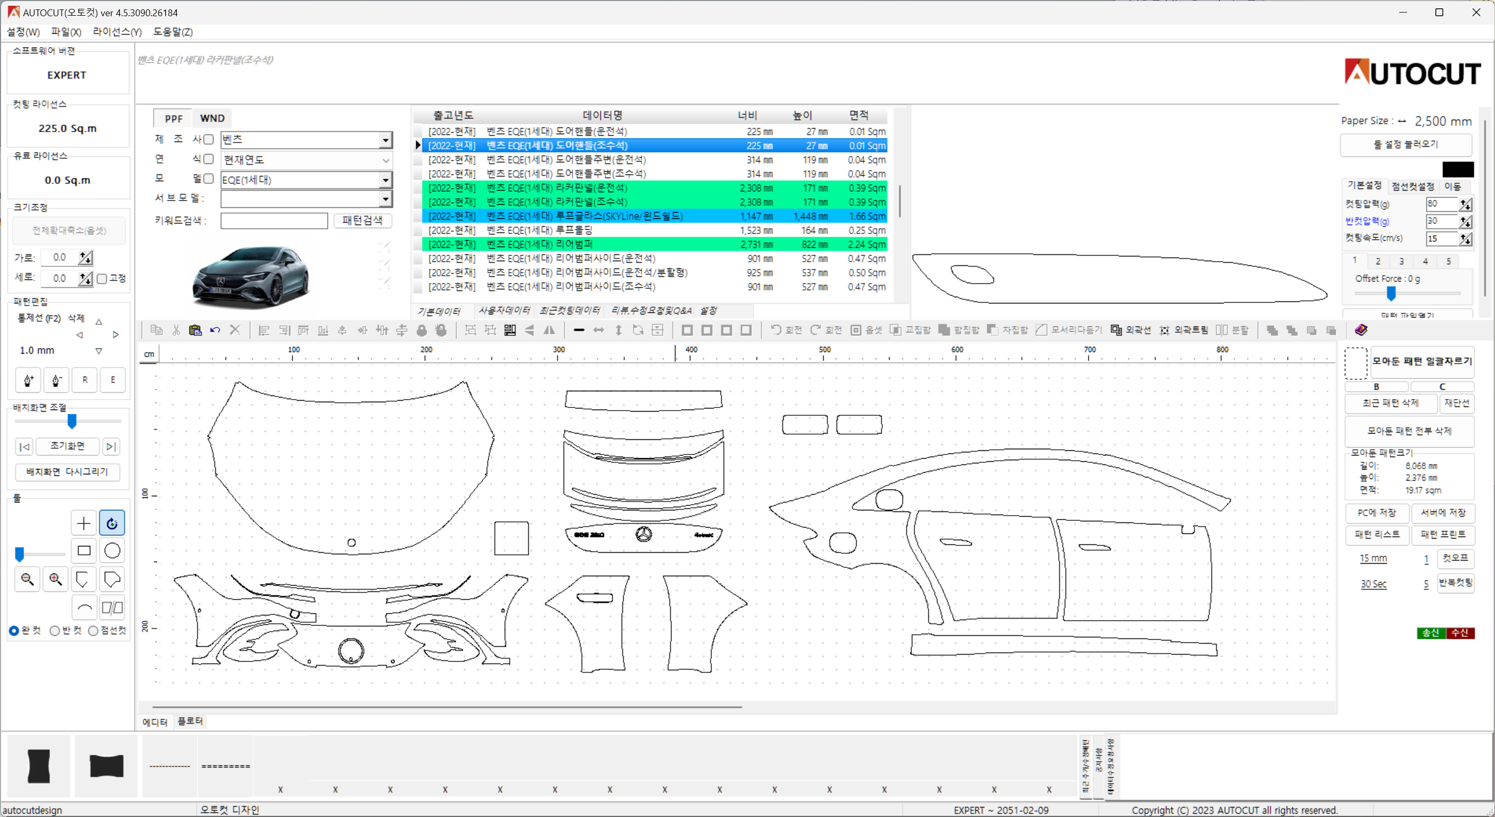This screenshot has height=817, width=1495.
Task: Click the 툴 설정 불러오기 button
Action: click(1406, 144)
